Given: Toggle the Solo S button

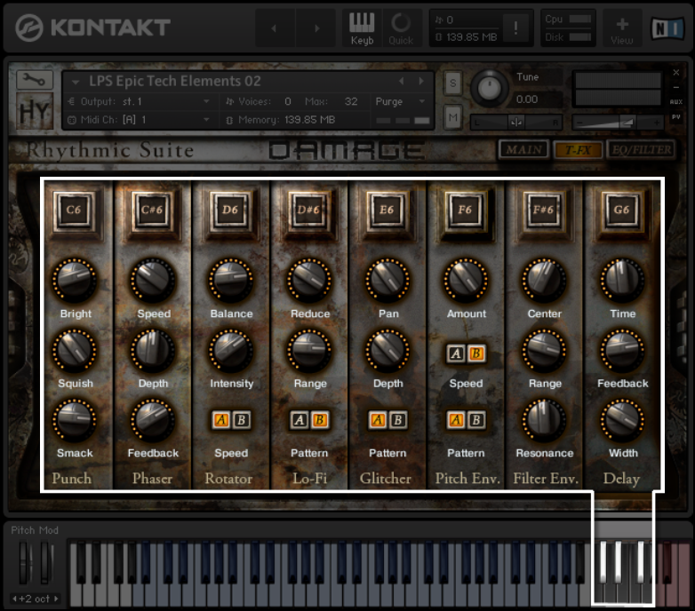Looking at the screenshot, I should (452, 83).
